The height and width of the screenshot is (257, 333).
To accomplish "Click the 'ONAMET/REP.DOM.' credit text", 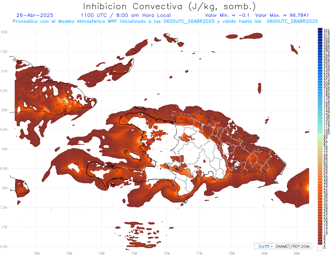I will click(x=293, y=246).
